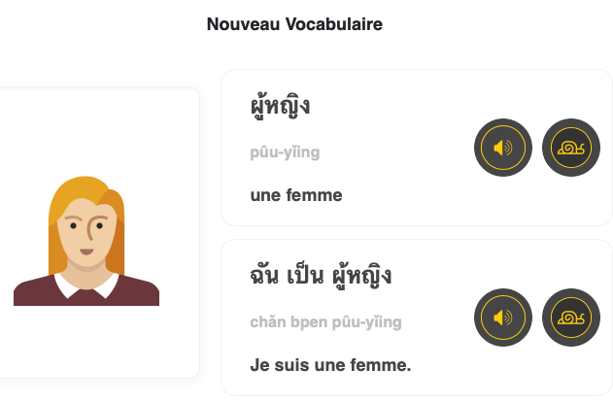Click the translation "une femme"
The image size is (613, 402).
click(296, 195)
